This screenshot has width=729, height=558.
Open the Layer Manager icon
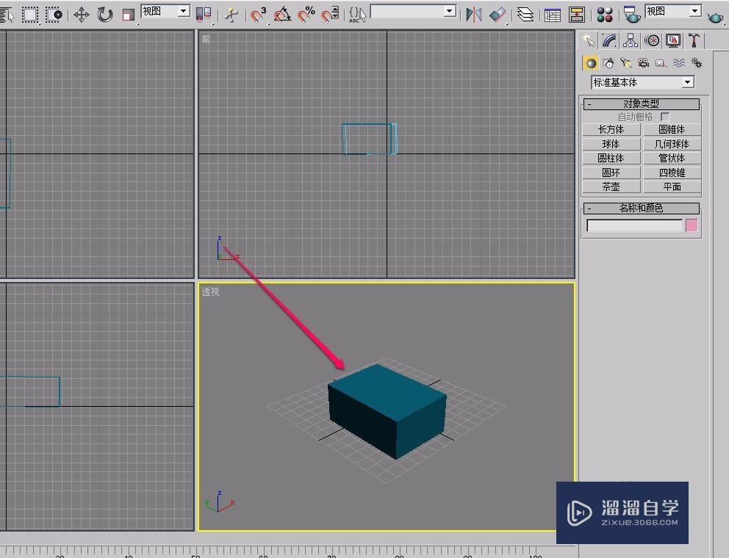click(x=525, y=14)
